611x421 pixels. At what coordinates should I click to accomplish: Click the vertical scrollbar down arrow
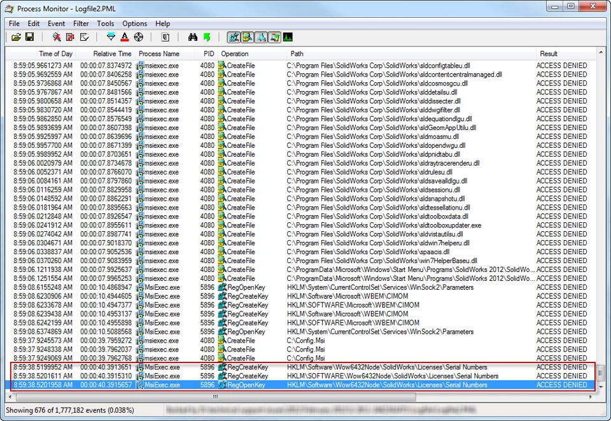(x=600, y=387)
